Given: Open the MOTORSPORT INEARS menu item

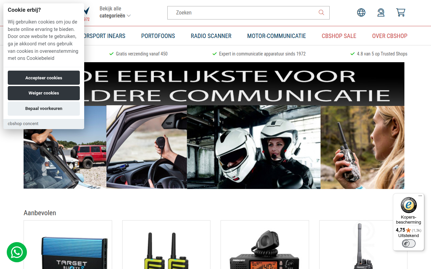Looking at the screenshot, I should tap(105, 36).
